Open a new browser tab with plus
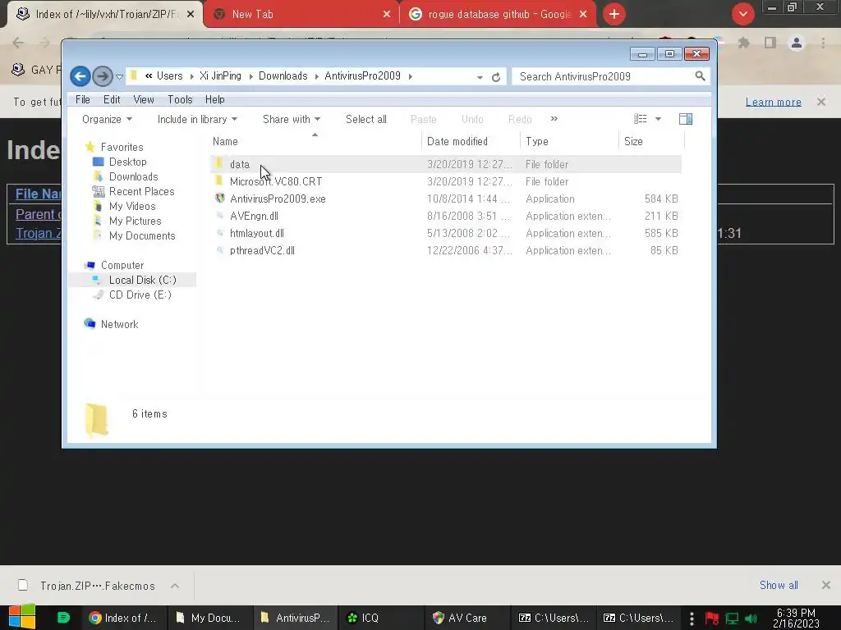The height and width of the screenshot is (630, 841). pos(614,15)
